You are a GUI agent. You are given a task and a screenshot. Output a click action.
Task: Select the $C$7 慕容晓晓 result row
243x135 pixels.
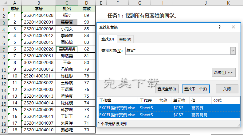(x=169, y=115)
